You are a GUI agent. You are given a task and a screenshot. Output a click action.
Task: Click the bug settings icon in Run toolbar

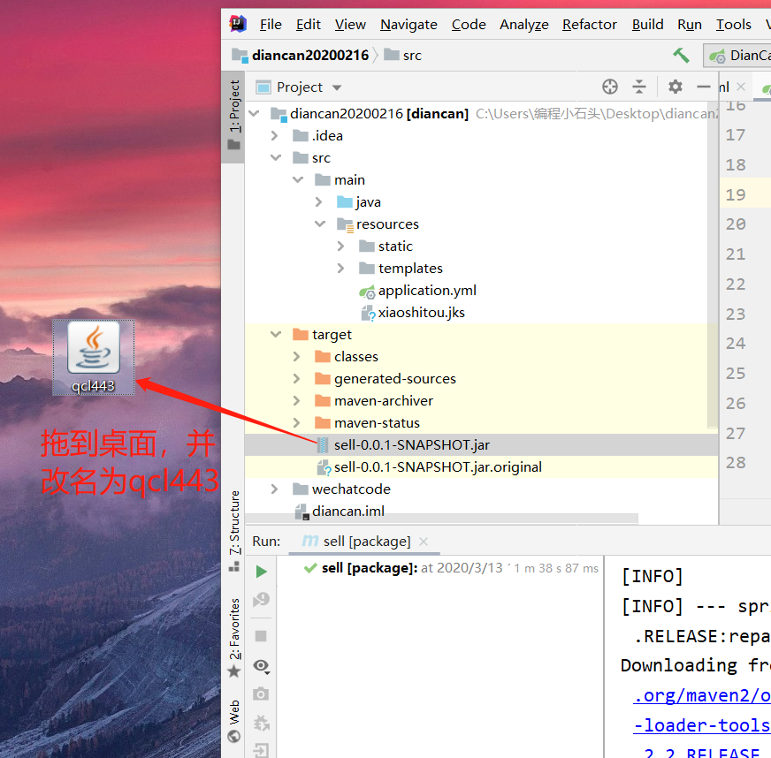pos(261,723)
